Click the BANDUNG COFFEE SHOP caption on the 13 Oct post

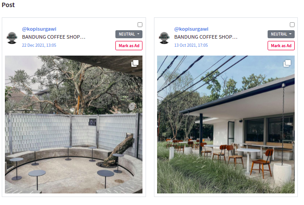[x=206, y=37]
